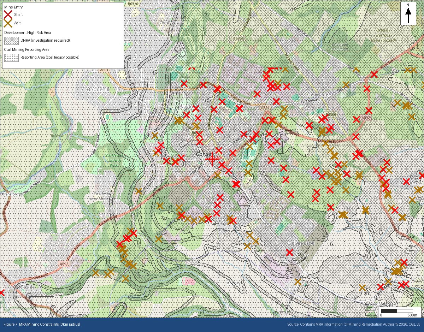Click the A691 road label above Bridgehill
Screen dimensions: 424x332
click(x=104, y=70)
